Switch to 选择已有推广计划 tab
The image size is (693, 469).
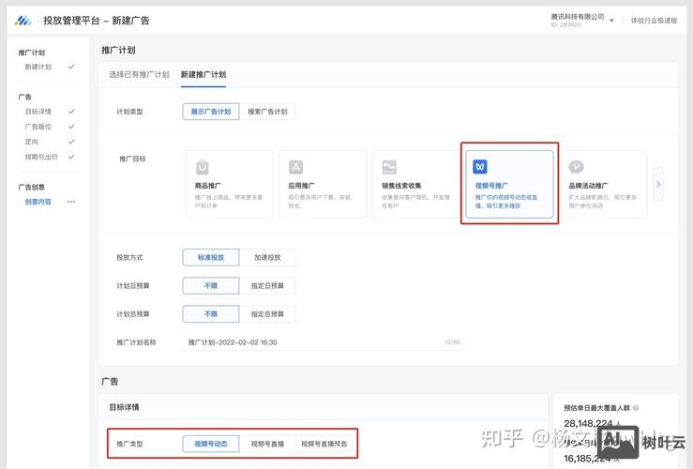pos(139,74)
